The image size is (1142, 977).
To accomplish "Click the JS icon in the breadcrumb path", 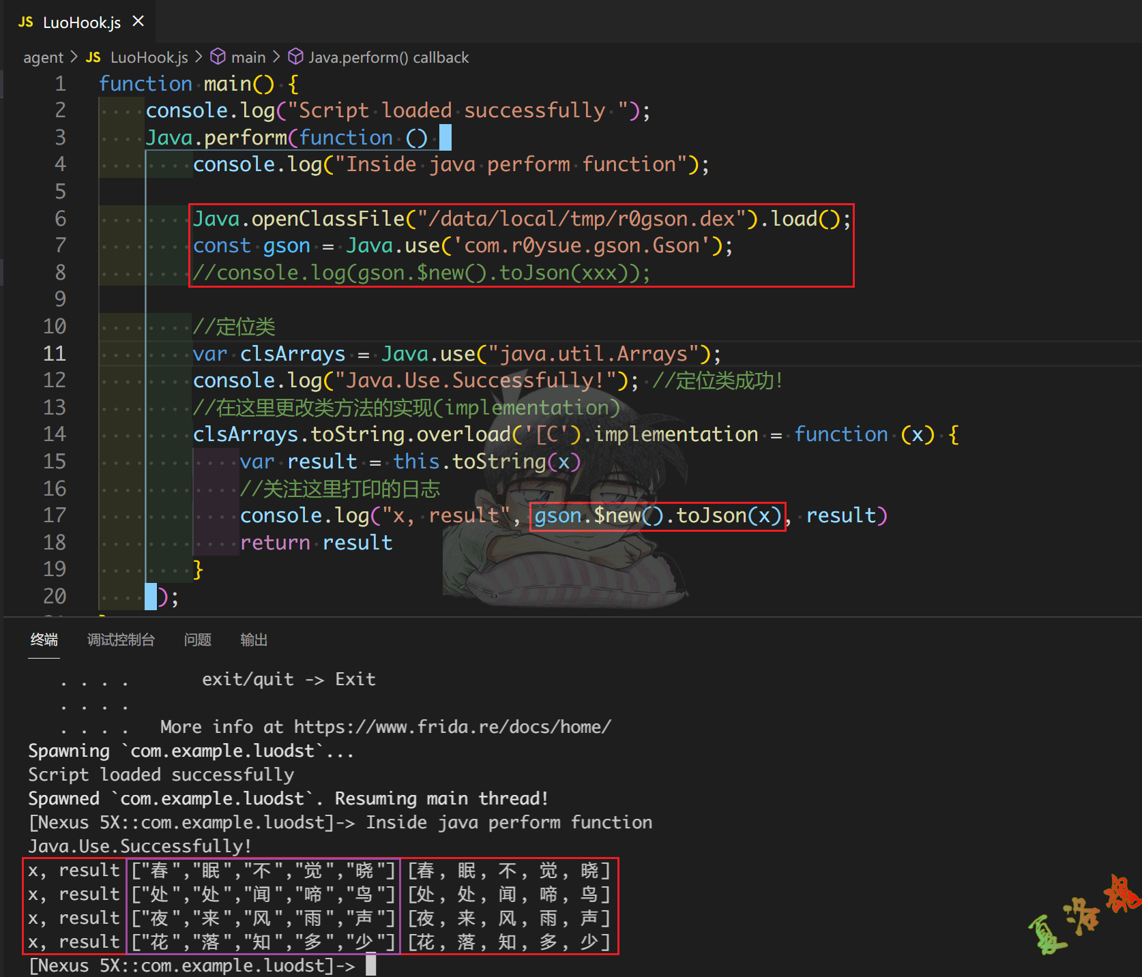I will pos(93,57).
